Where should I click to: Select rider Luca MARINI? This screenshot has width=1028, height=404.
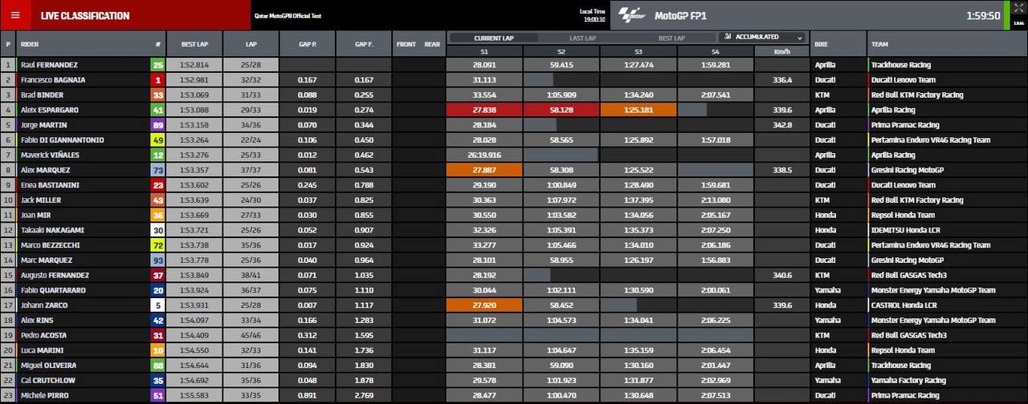point(43,350)
